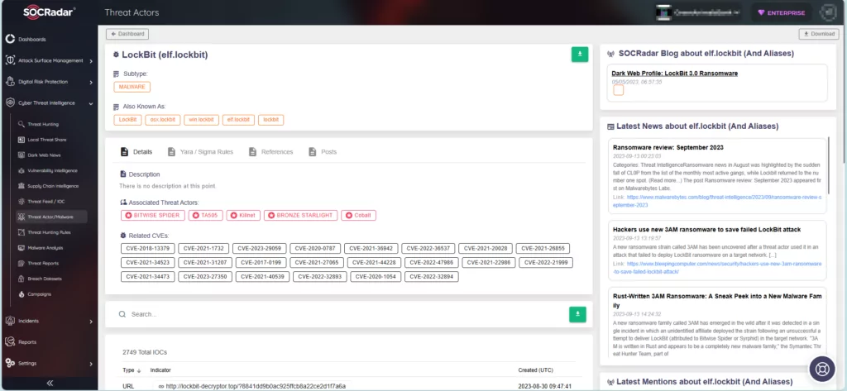Click green download icon beside Search
The height and width of the screenshot is (391, 847).
coord(577,314)
